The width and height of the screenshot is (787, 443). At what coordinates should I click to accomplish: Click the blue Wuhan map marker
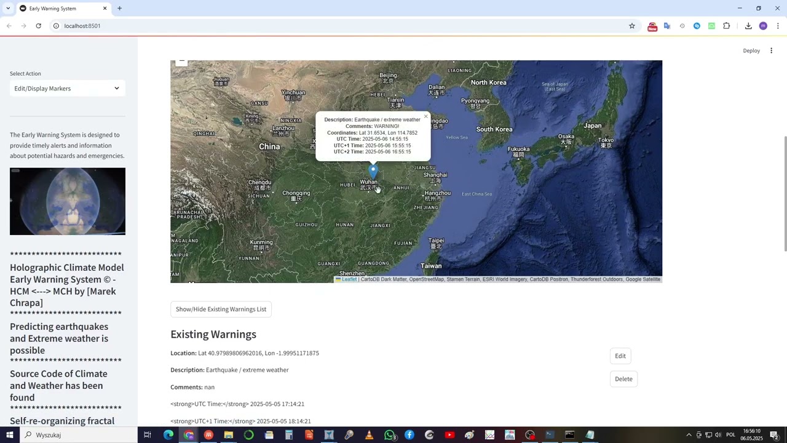373,170
